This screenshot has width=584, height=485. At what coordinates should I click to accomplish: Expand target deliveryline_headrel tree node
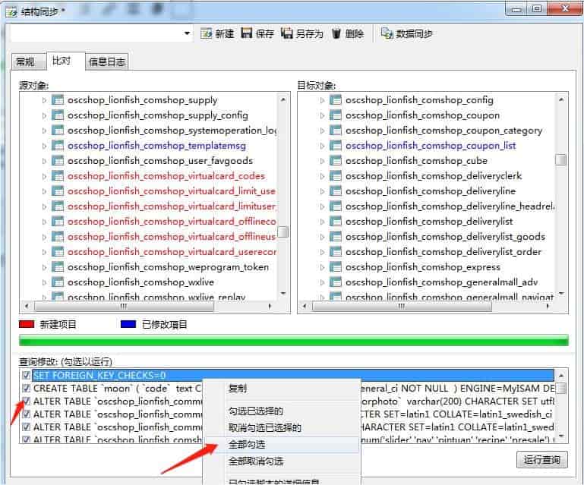tap(322, 206)
